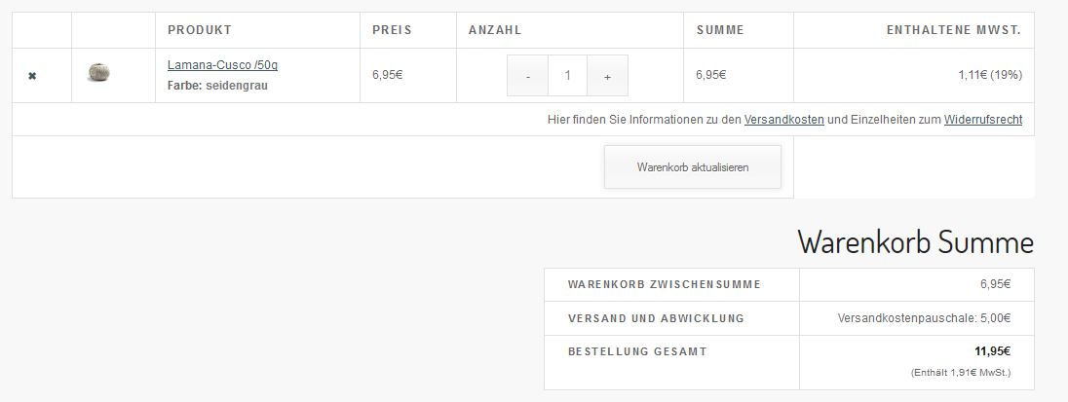Click the 11,95€ order total
This screenshot has height=402, width=1068.
992,351
